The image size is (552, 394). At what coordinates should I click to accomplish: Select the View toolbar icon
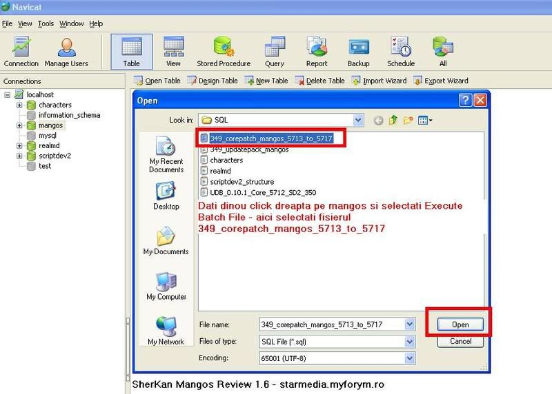pyautogui.click(x=173, y=52)
